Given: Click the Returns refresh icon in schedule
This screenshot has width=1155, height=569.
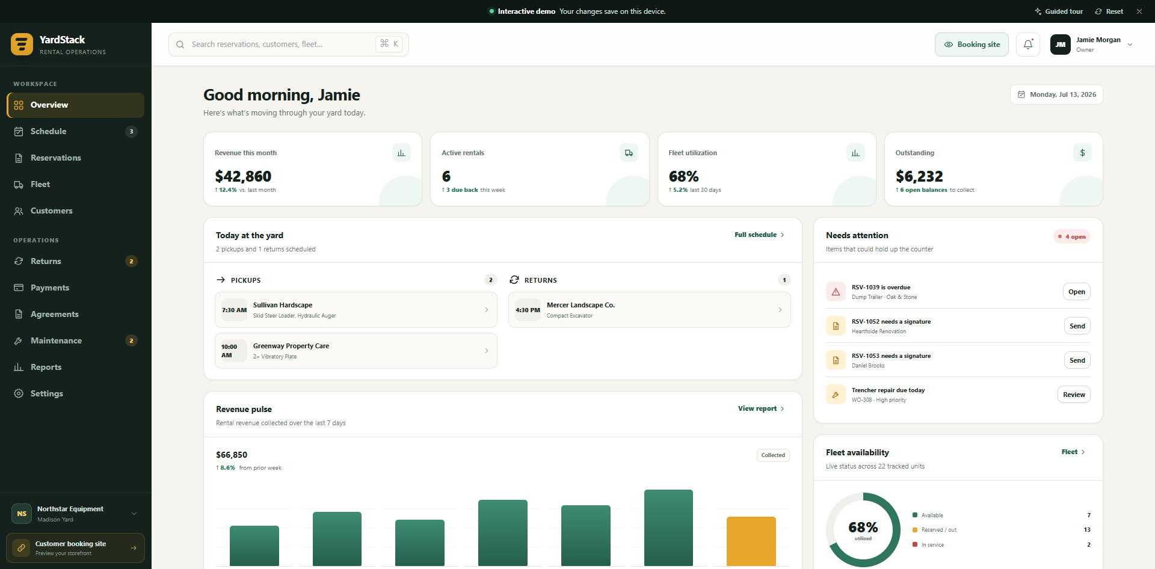Looking at the screenshot, I should pyautogui.click(x=514, y=280).
